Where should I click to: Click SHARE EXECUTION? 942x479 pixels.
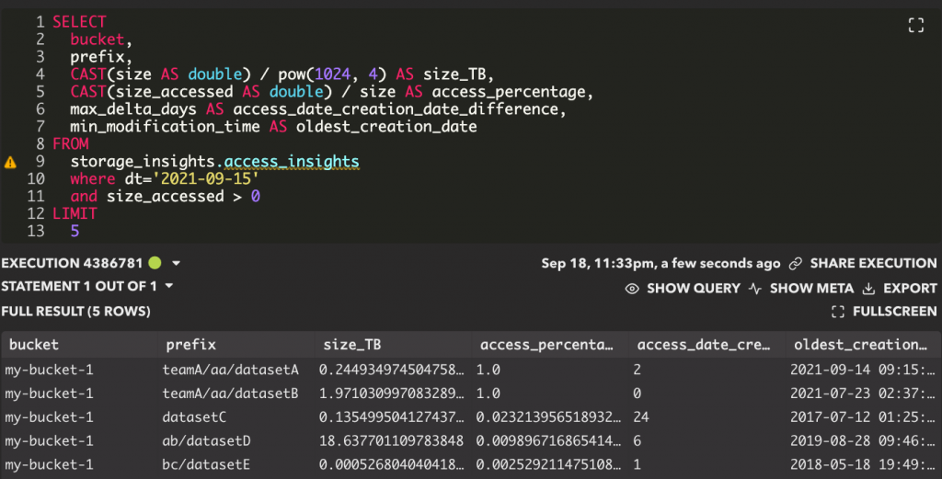[x=873, y=264]
